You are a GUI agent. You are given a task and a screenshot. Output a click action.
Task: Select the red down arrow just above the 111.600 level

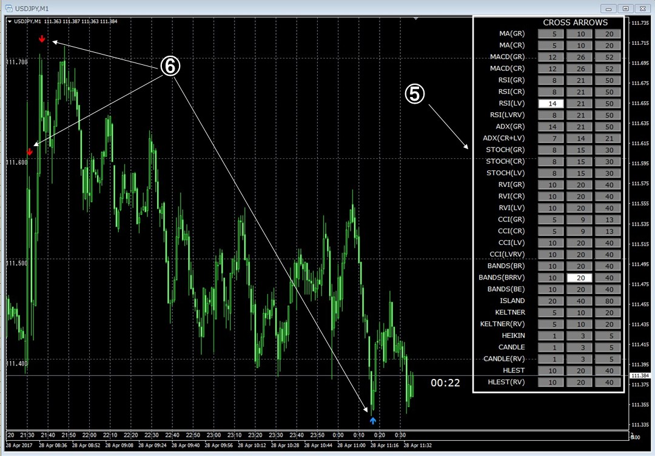click(30, 152)
